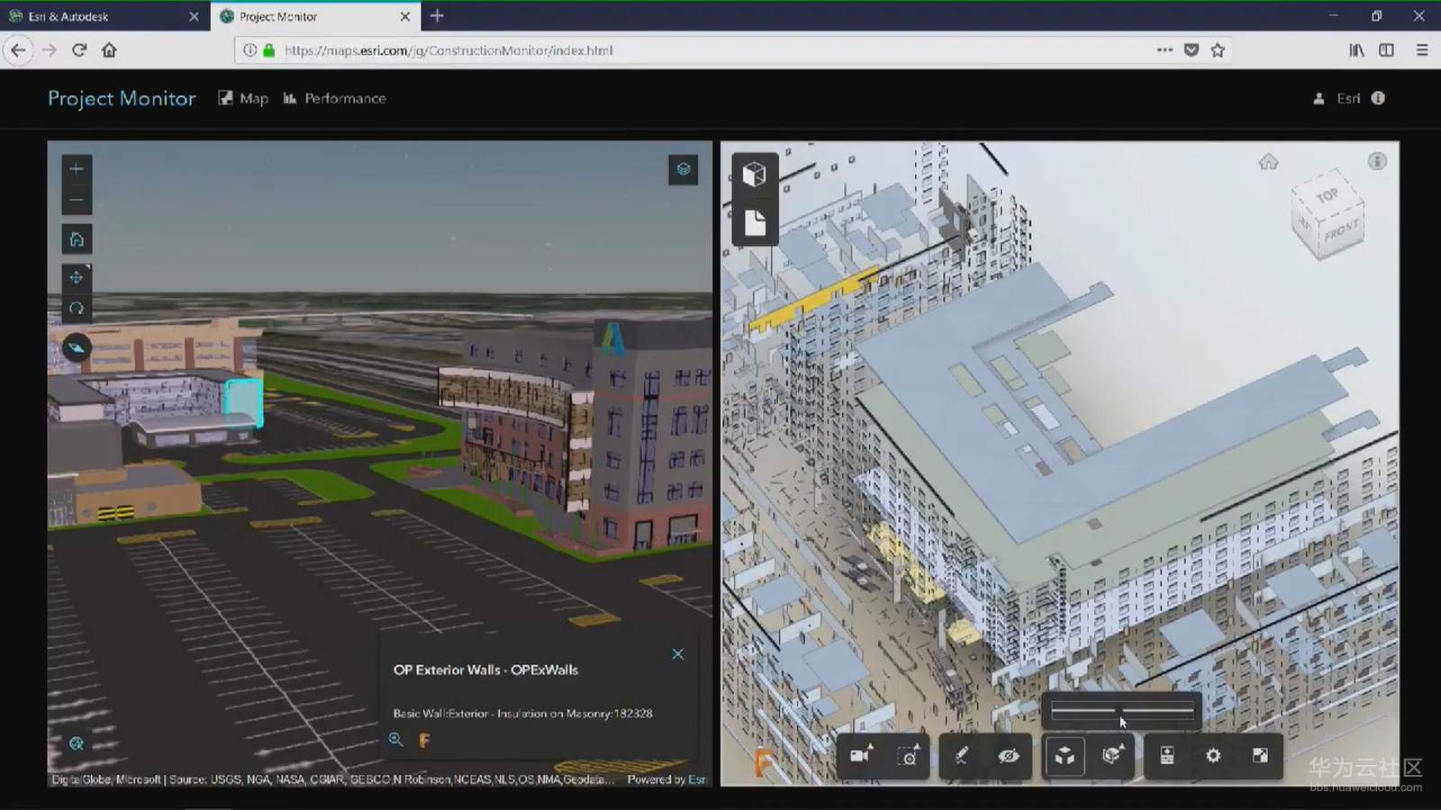Screen dimensions: 1441x810
Task: Open the browser library
Action: pyautogui.click(x=1356, y=50)
